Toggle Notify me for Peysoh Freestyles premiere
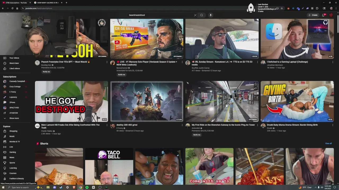Viewport: 339px width, 190px height. (46, 72)
